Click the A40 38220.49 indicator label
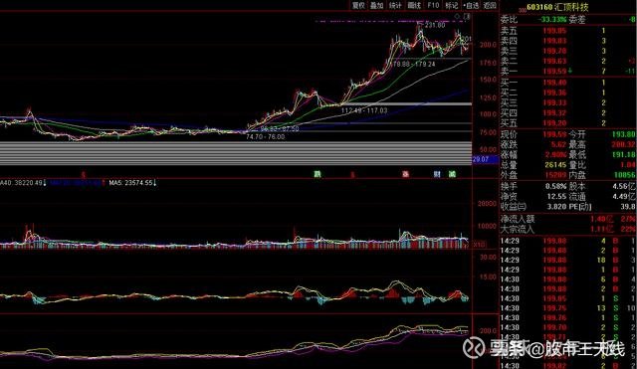Screen dimensions: 637x369 pos(23,183)
